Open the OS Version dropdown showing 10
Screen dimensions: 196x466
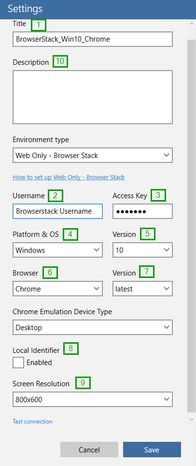click(x=142, y=250)
